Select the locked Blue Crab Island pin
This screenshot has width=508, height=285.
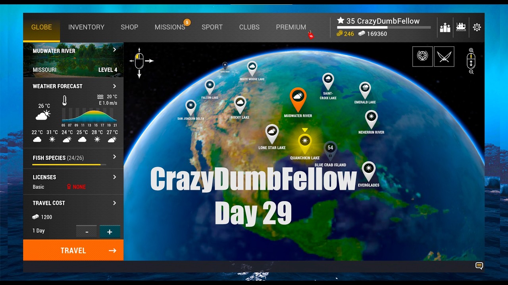[330, 150]
